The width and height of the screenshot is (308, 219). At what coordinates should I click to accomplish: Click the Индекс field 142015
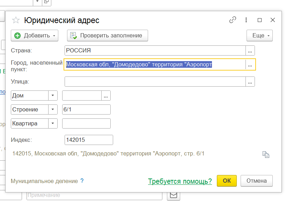pyautogui.click(x=89, y=140)
